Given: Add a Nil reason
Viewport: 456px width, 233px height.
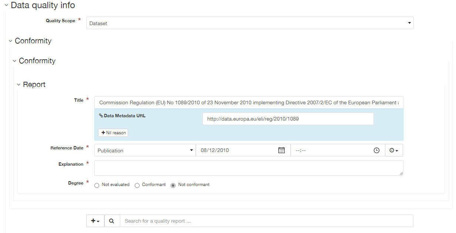Looking at the screenshot, I should (113, 133).
